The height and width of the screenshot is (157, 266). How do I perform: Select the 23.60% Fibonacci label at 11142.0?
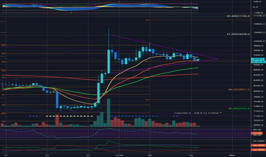point(238,16)
